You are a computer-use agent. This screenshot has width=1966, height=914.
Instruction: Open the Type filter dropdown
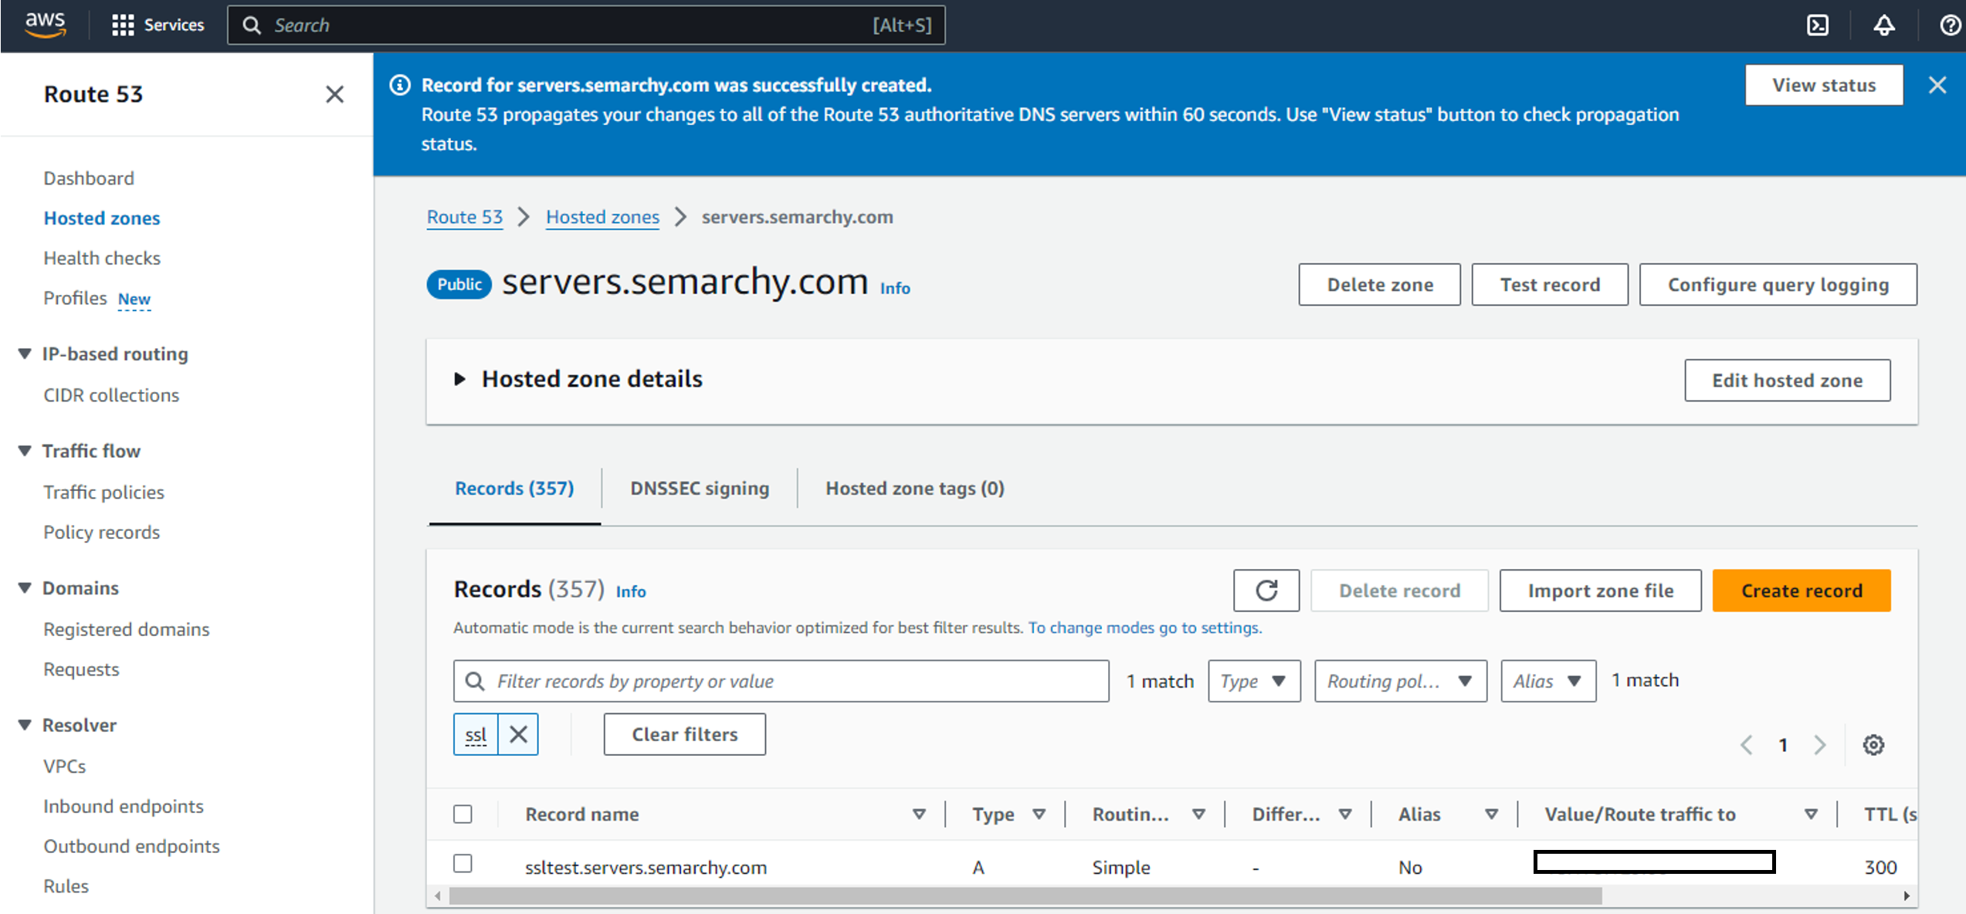point(1253,681)
